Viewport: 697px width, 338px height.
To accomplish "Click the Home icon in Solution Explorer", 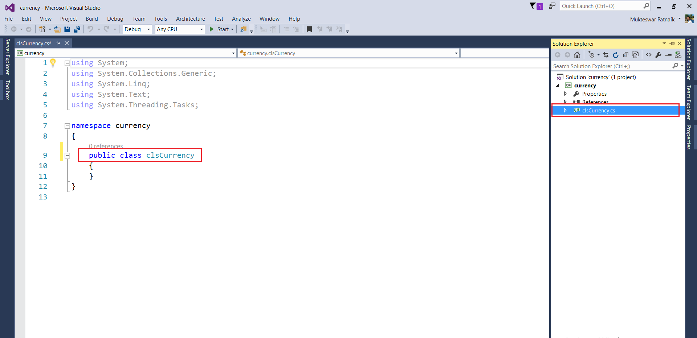I will click(577, 55).
